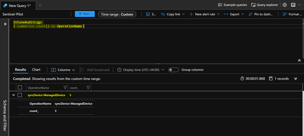Expand the New alert rule dropdown arrow
Viewport: 304px width, 136px height.
coord(218,14)
